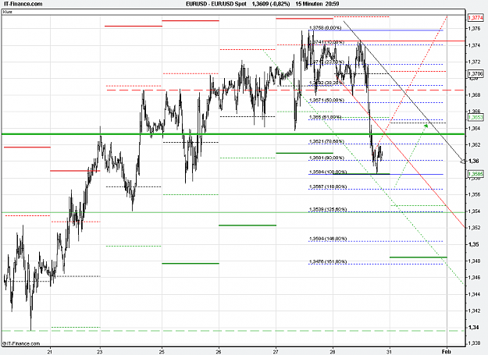Click the 1,376 price axis label
Viewport: 488px width, 355px height.
(474, 29)
